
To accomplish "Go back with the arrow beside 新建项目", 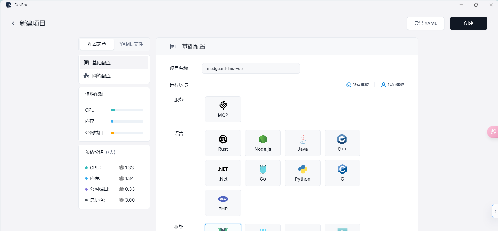I will tap(13, 23).
